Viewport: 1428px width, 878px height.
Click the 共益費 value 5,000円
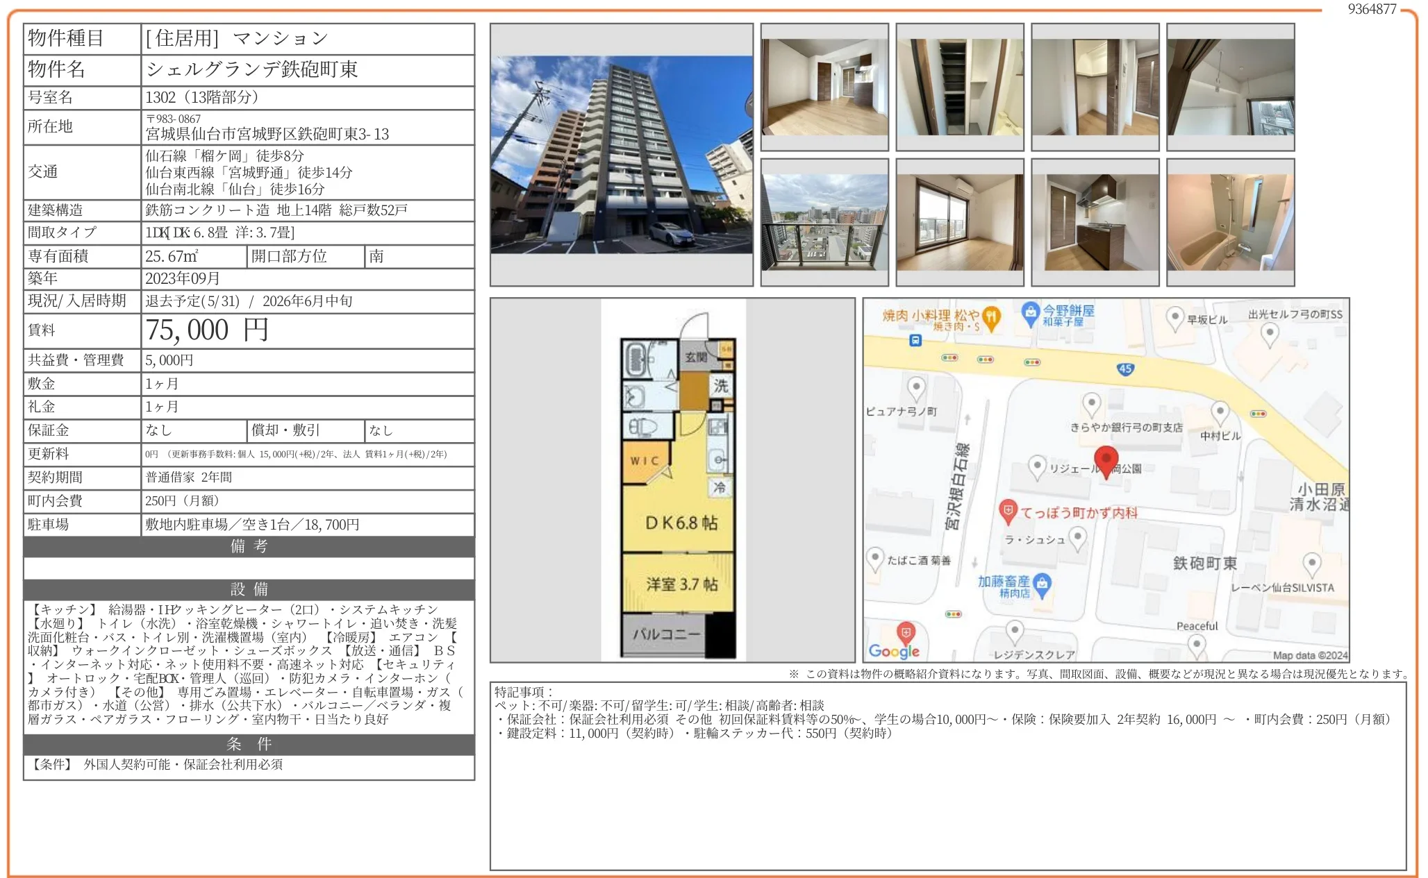169,360
